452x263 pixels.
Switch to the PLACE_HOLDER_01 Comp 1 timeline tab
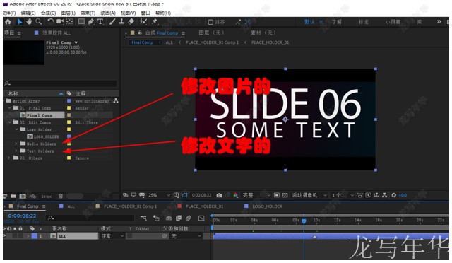click(130, 206)
